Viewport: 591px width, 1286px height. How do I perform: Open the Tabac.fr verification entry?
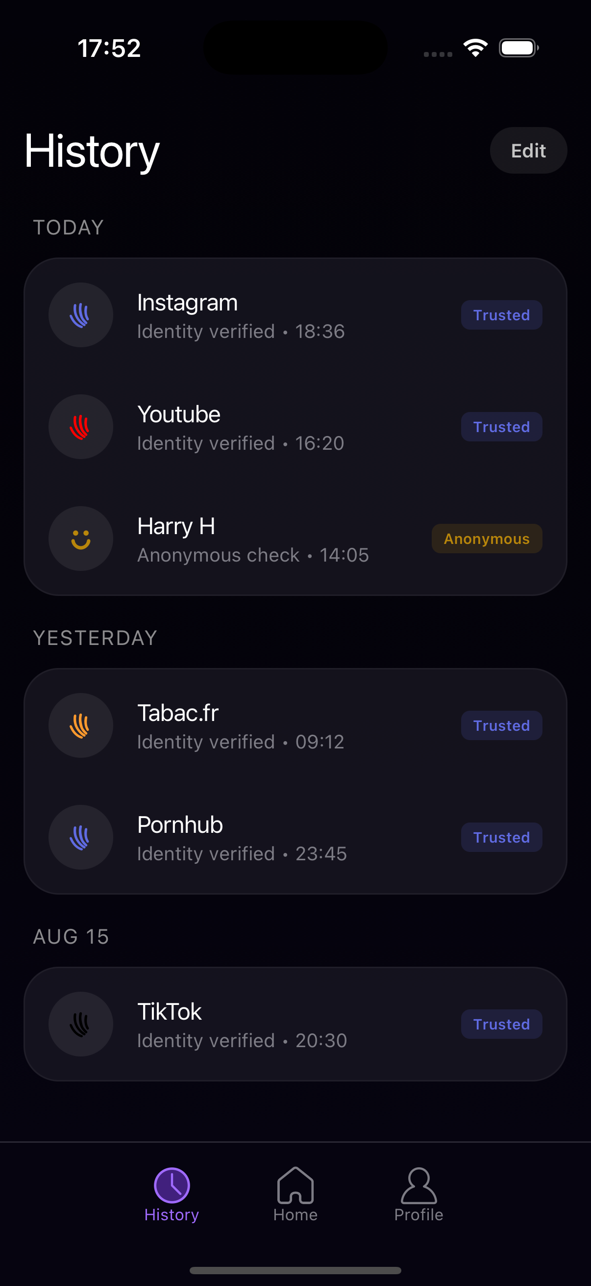[241, 726]
